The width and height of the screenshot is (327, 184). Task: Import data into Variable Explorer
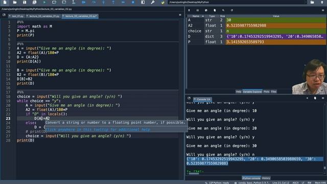(x=189, y=10)
